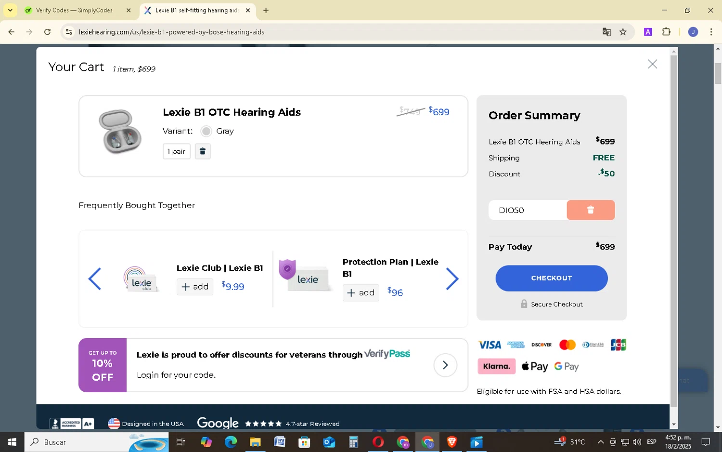This screenshot has width=722, height=452.
Task: Click the VISA card logo
Action: tap(490, 345)
